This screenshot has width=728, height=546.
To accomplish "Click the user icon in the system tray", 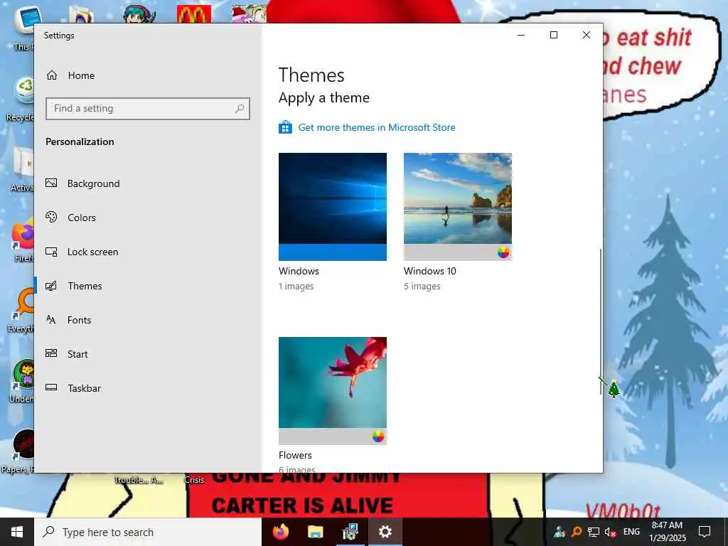I will (x=560, y=532).
